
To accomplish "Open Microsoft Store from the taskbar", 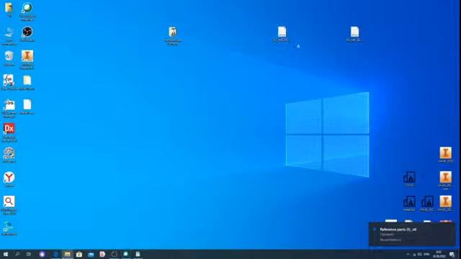I will [79, 254].
